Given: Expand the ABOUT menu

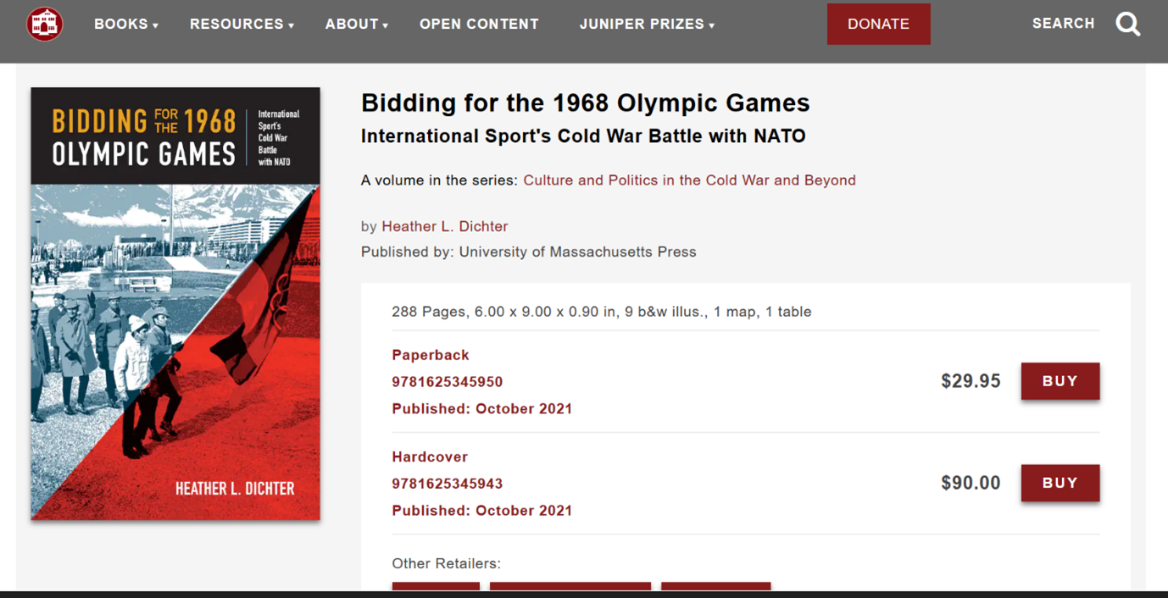Looking at the screenshot, I should click(x=356, y=24).
